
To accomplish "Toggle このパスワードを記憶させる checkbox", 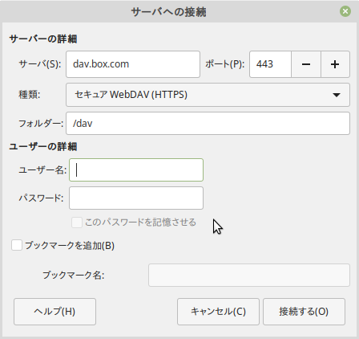I will click(x=77, y=223).
